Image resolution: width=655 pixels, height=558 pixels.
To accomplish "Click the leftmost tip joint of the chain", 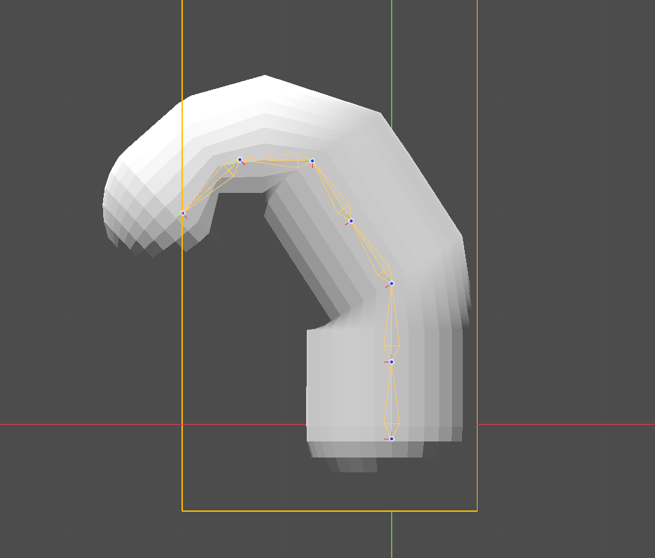I will [183, 213].
